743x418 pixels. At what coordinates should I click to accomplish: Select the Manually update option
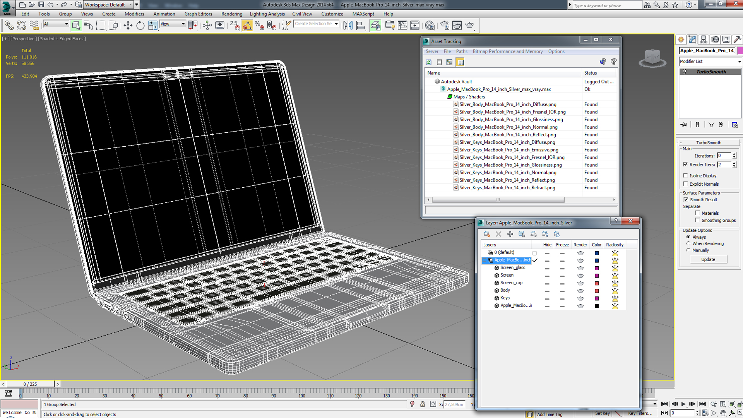[x=688, y=250]
